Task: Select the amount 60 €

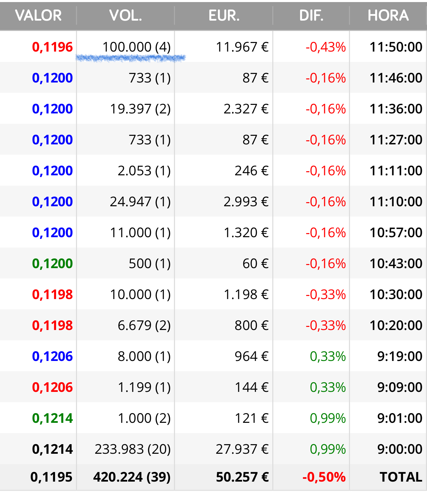Action: pyautogui.click(x=255, y=264)
